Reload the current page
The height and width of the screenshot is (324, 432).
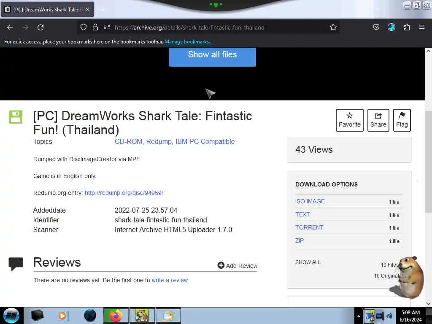tap(40, 27)
